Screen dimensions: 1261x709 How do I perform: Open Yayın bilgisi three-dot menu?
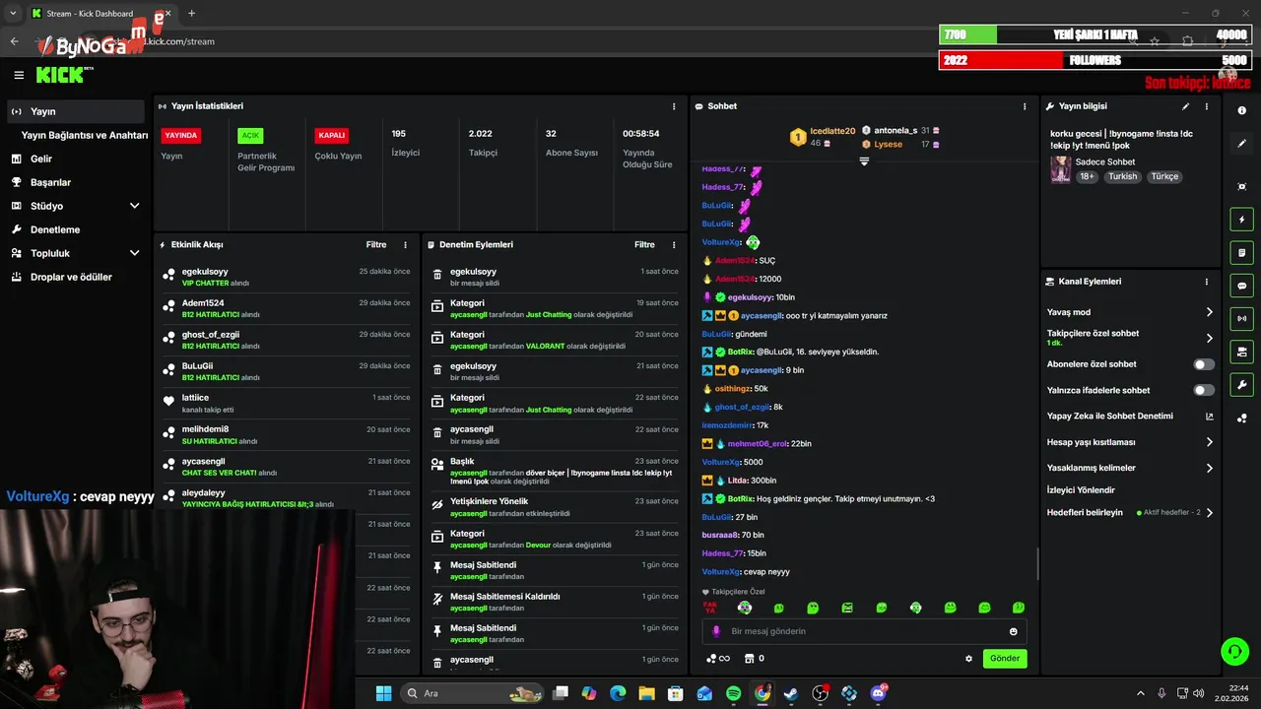coord(1207,106)
